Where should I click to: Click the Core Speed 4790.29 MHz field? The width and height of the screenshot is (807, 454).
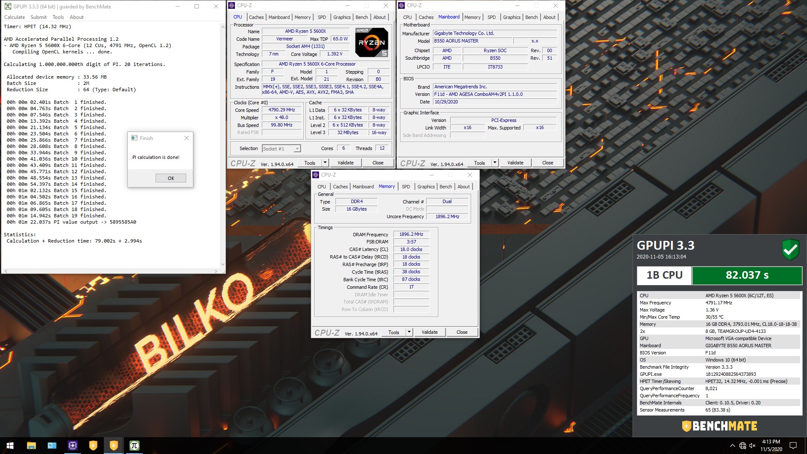point(282,110)
